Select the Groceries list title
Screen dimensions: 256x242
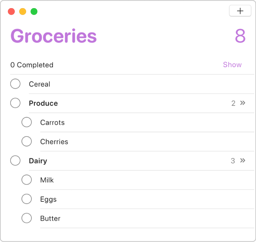tap(53, 35)
